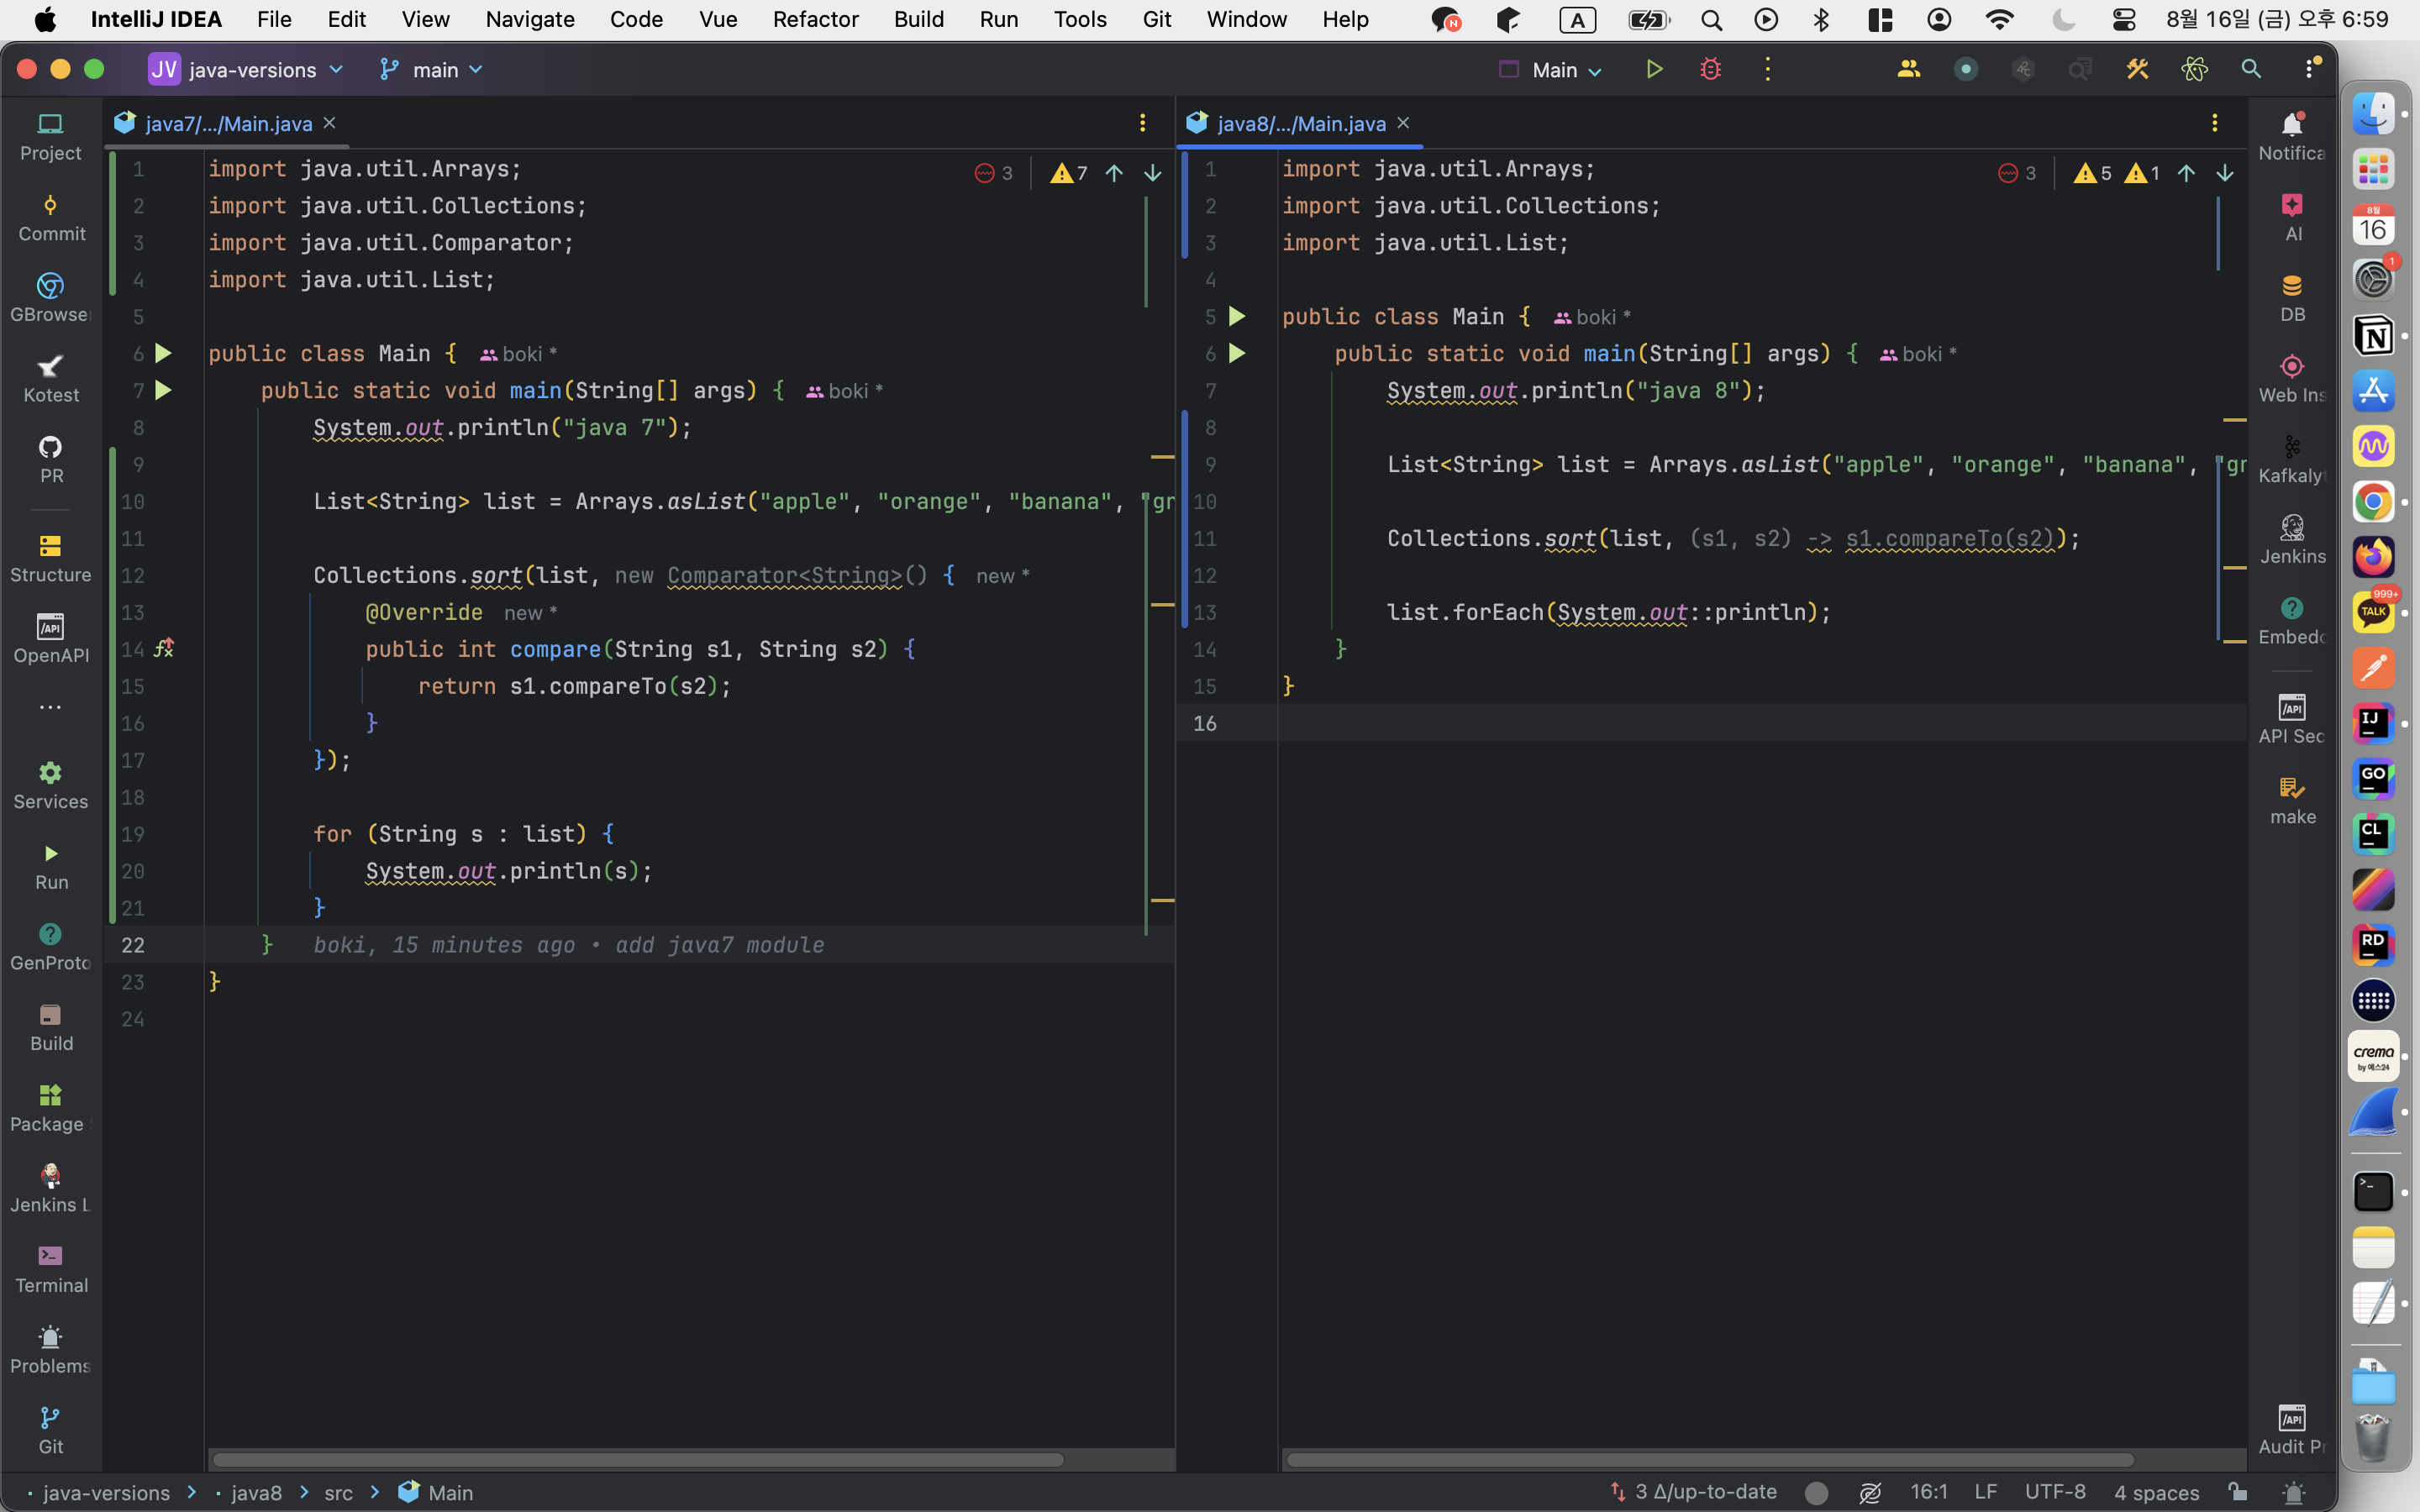Open the DB database tool window
This screenshot has height=1512, width=2420.
(x=2292, y=298)
